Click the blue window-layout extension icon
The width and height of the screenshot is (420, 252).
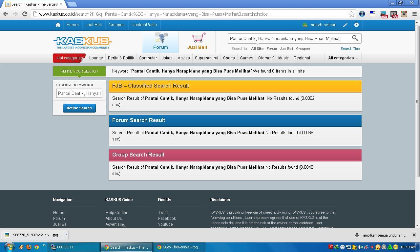372,14
